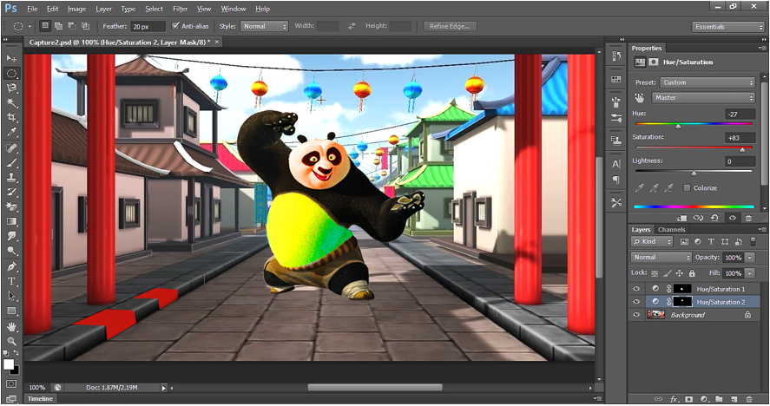Select the Magic Wand tool

coord(11,103)
